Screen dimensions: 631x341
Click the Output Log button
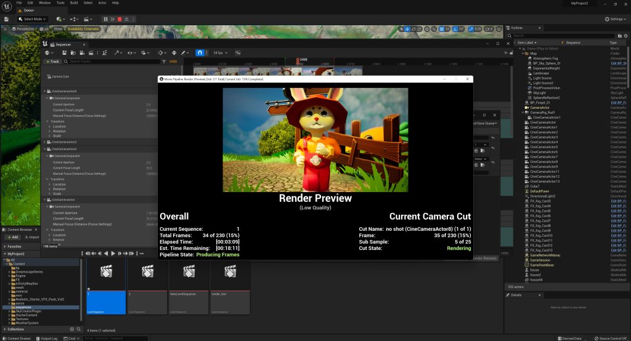[x=47, y=338]
